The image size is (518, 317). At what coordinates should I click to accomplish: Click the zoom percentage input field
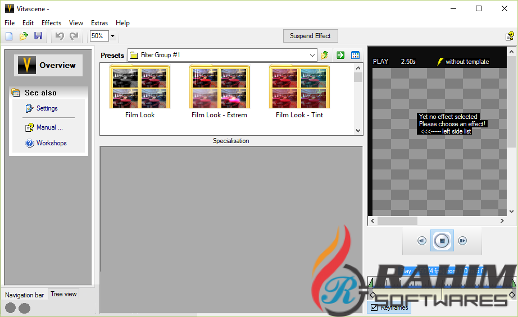(99, 36)
